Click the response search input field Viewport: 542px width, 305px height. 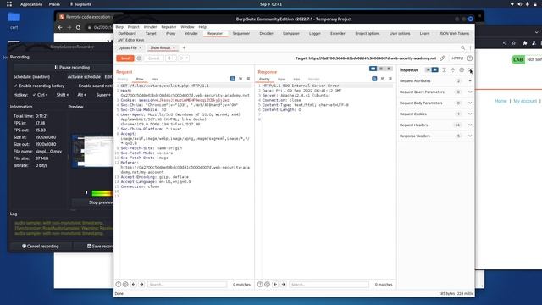tap(329, 285)
